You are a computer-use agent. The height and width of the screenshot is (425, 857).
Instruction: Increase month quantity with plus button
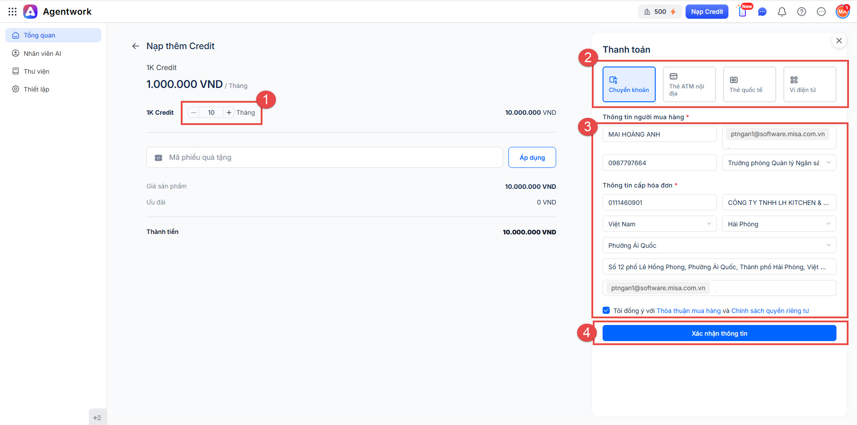click(229, 112)
